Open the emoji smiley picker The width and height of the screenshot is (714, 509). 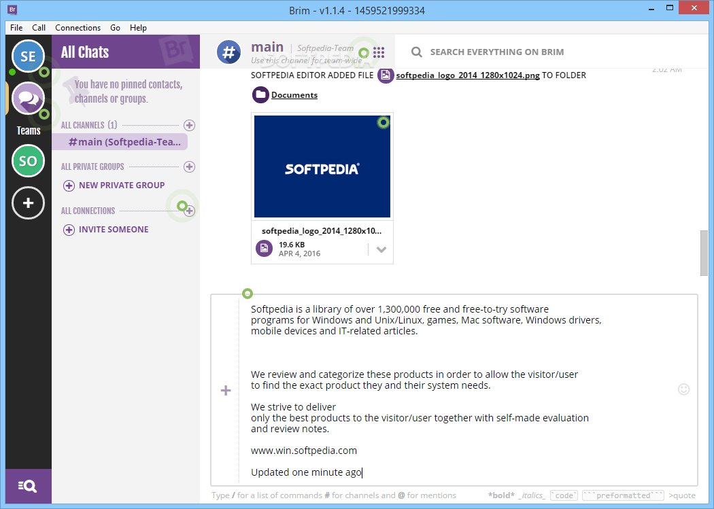point(683,389)
